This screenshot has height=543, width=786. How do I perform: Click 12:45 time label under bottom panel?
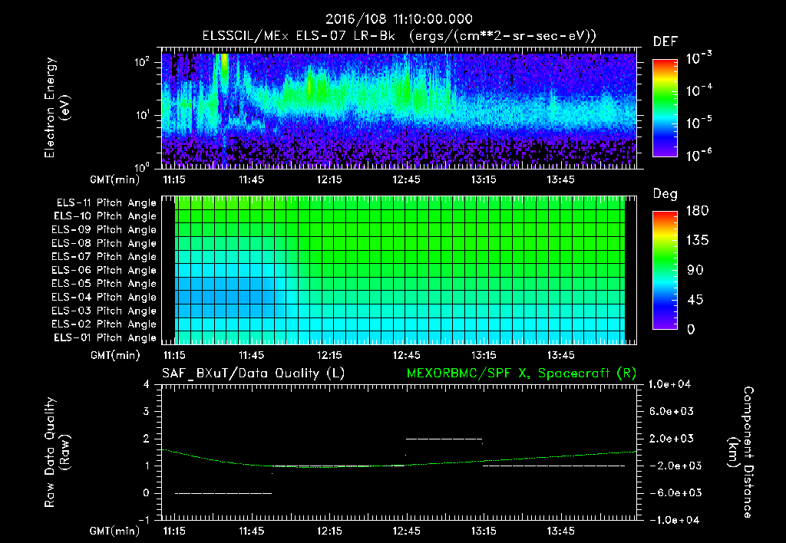[x=406, y=531]
